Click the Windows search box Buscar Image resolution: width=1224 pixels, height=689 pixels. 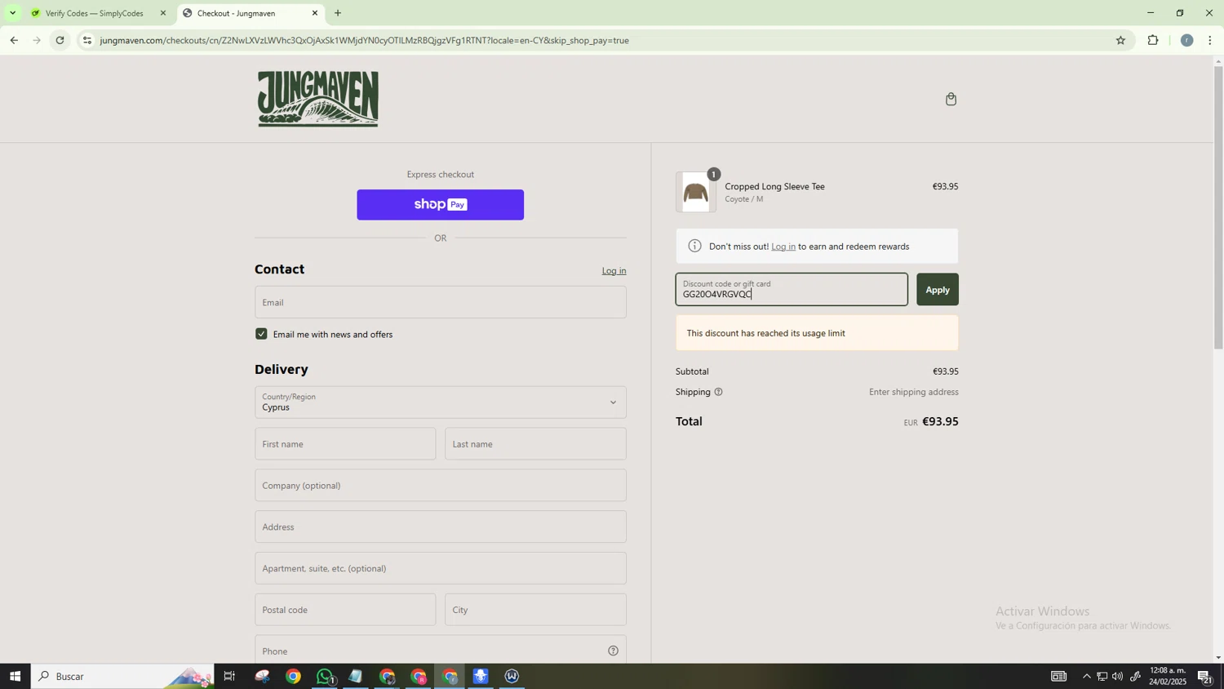pyautogui.click(x=122, y=676)
